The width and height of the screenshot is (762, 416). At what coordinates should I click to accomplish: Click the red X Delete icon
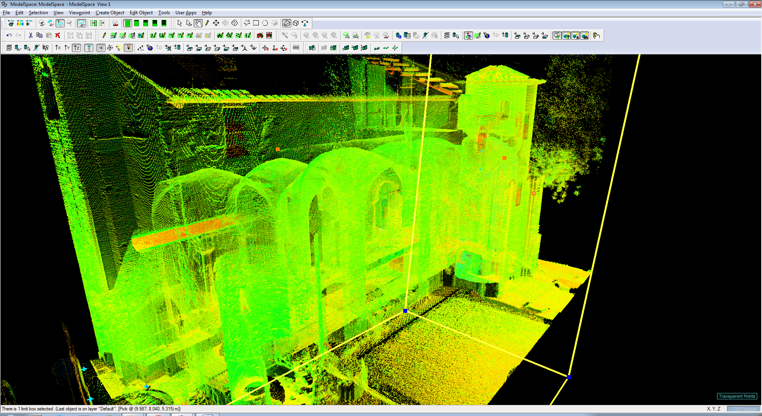click(58, 35)
